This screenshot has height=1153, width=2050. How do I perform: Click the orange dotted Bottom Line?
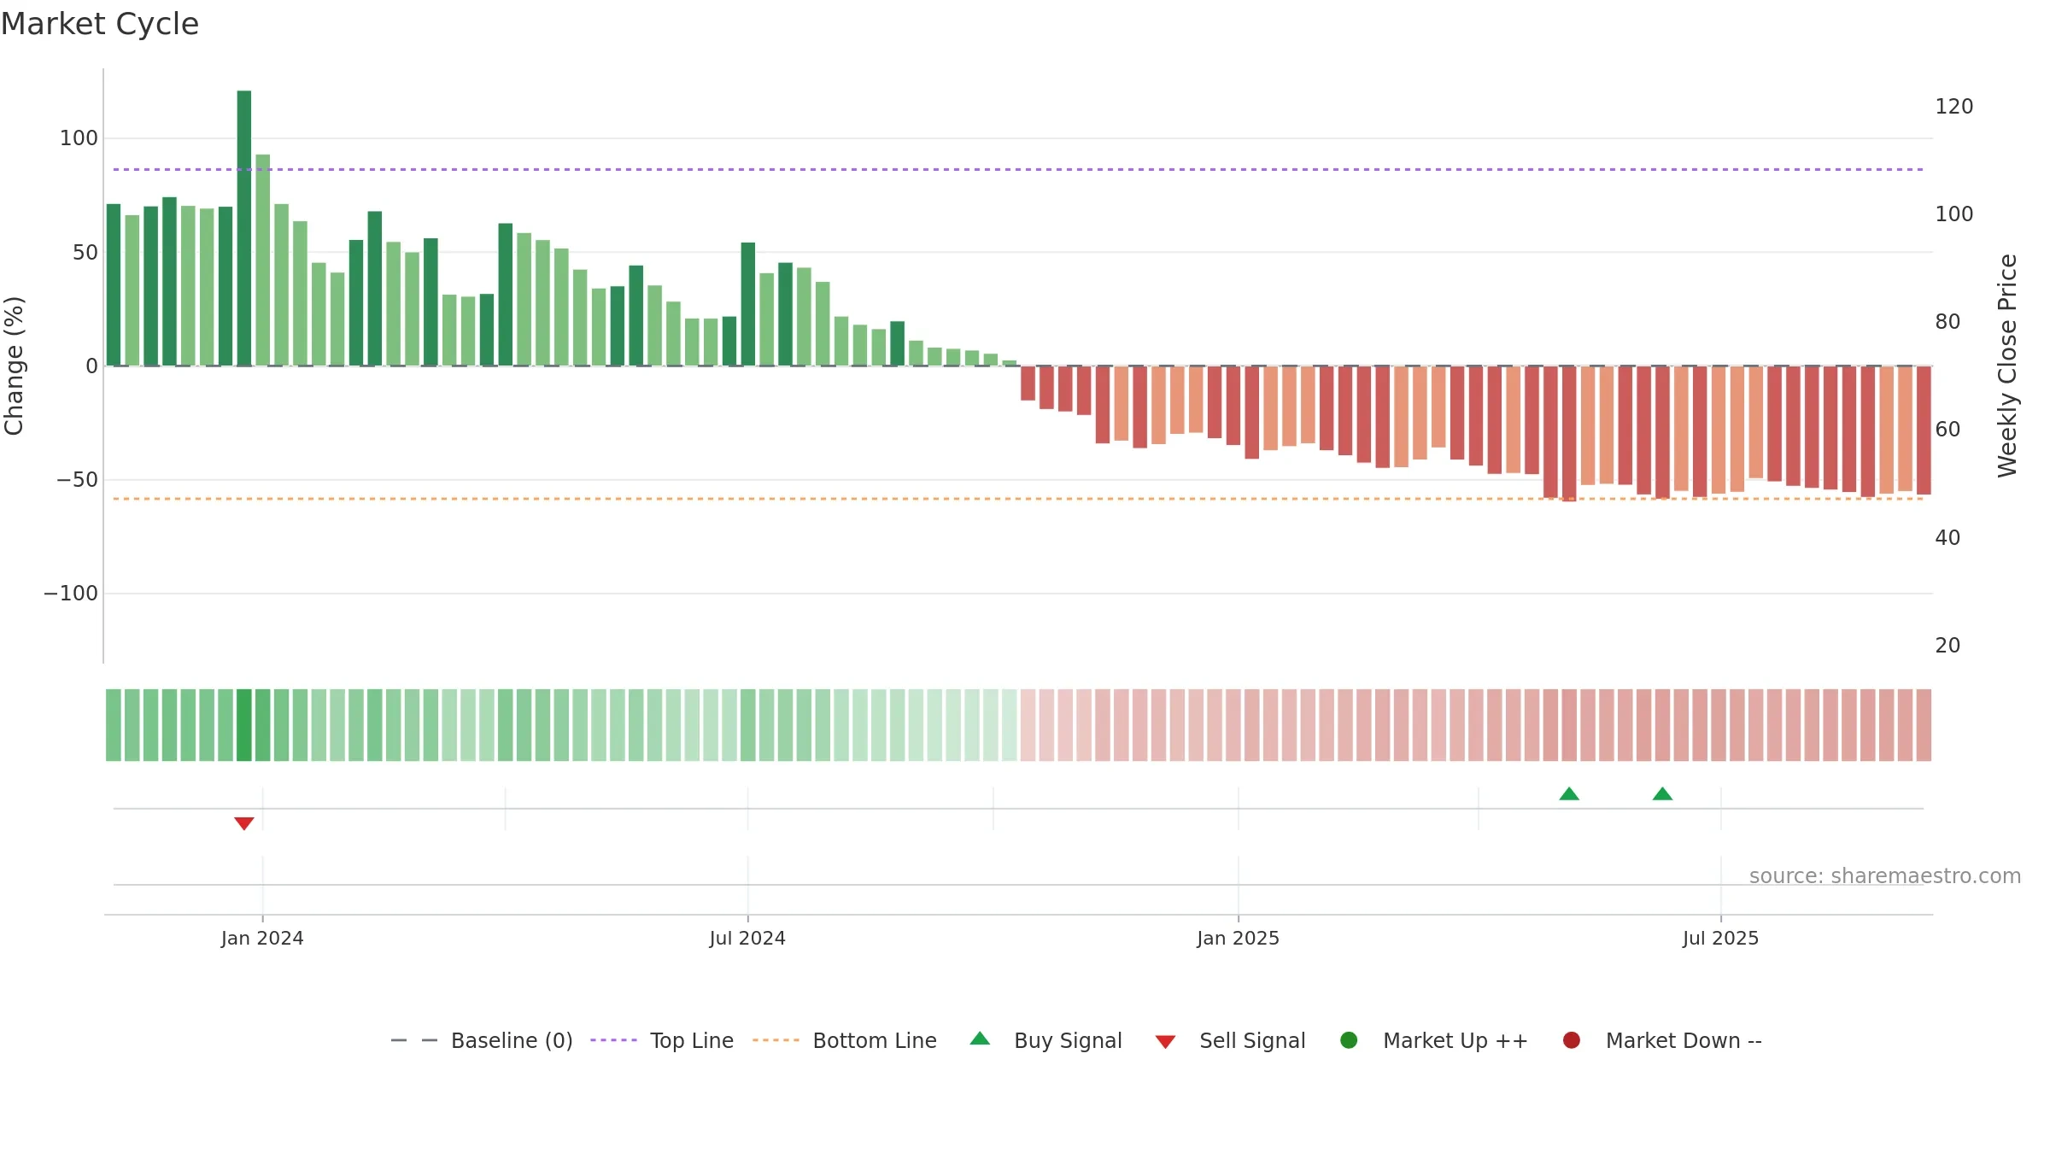tap(1018, 498)
